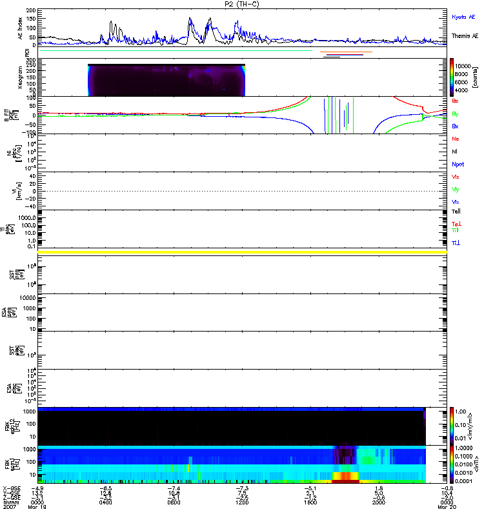Image resolution: width=484 pixels, height=516 pixels.
Task: Select the red Ne legend label
Action: tap(456, 139)
